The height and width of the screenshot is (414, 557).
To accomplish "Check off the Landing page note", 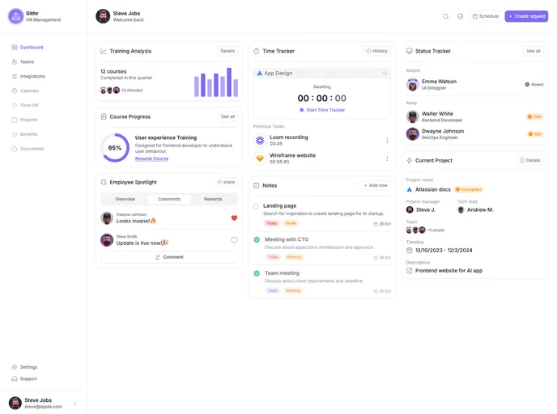I will click(x=256, y=206).
